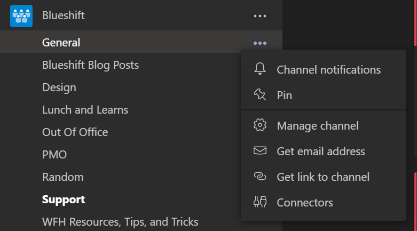Image resolution: width=417 pixels, height=231 pixels.
Task: Click the pushpin icon
Action: [x=260, y=94]
